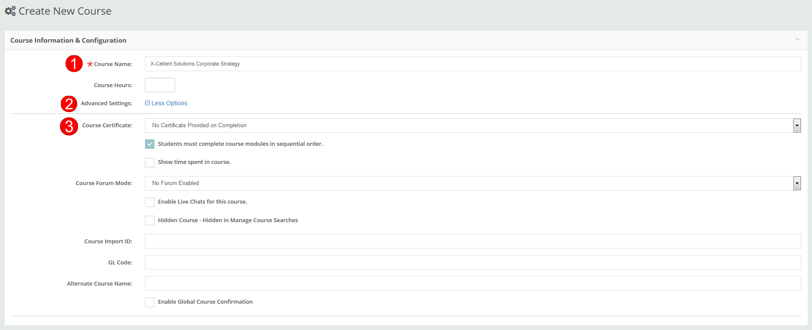
Task: Collapse the Course Information & Configuration panel chevron
Action: click(x=797, y=40)
